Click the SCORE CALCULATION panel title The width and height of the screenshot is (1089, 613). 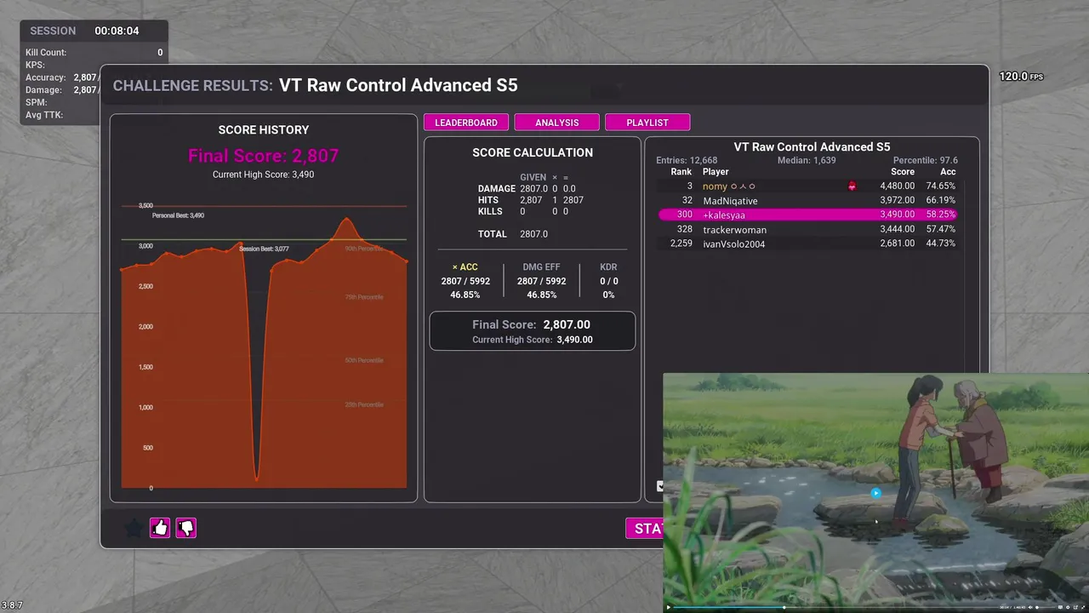(x=533, y=152)
